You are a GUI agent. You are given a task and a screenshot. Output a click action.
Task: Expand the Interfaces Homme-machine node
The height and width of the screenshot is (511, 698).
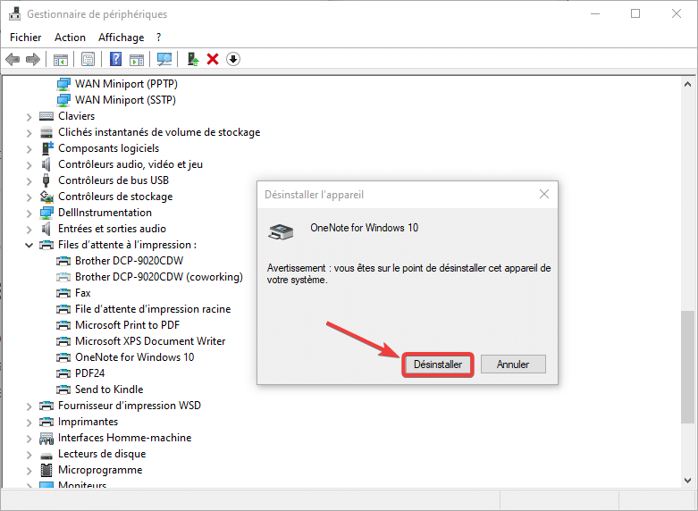point(29,439)
